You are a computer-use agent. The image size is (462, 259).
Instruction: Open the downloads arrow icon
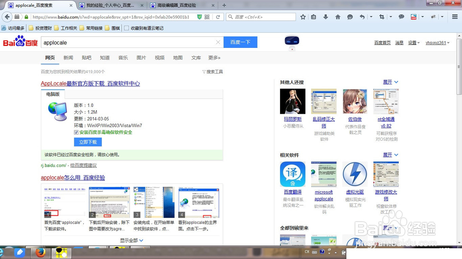326,17
